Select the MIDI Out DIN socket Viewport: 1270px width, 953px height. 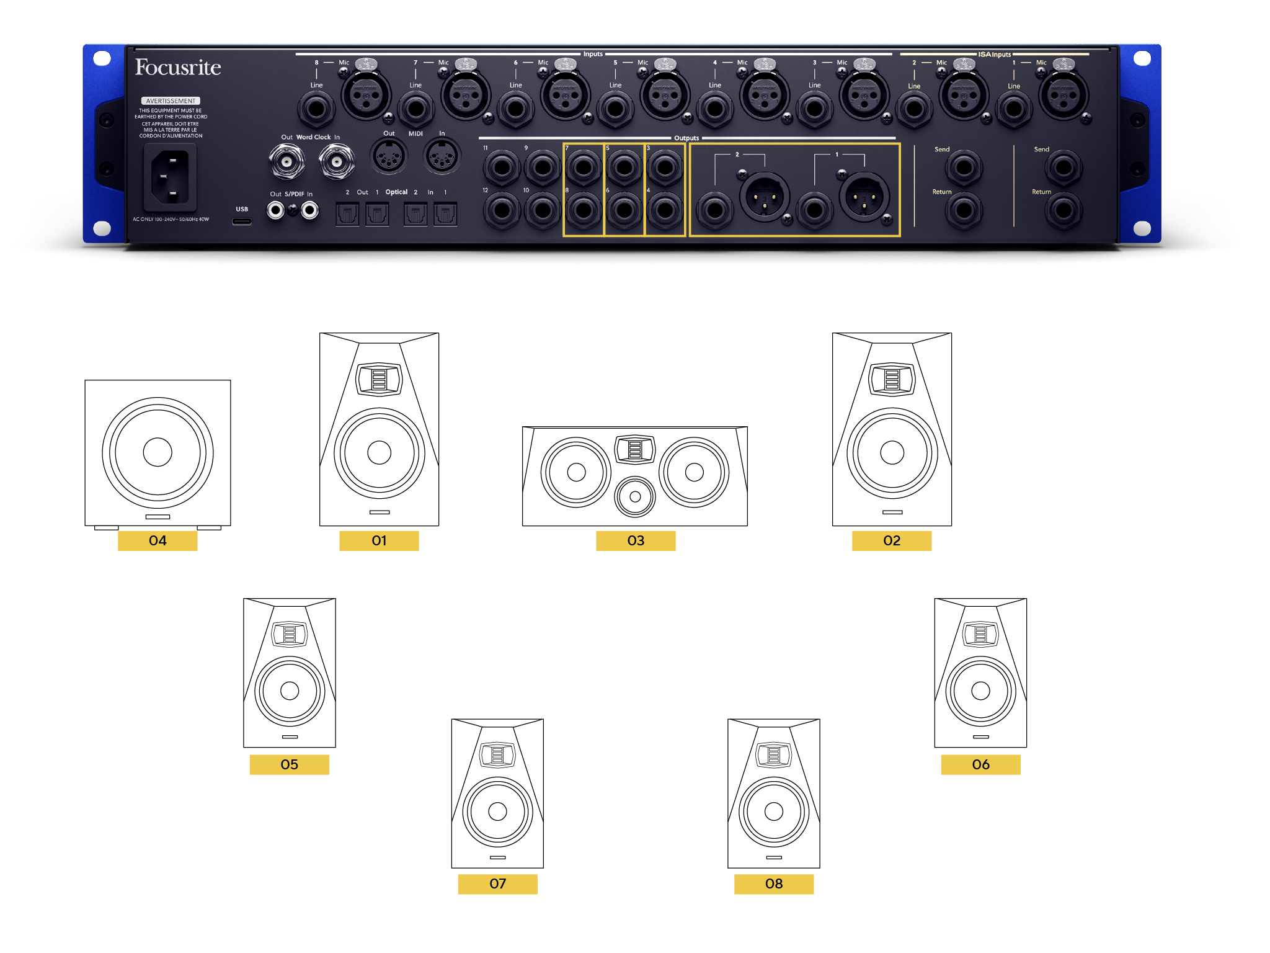[x=389, y=157]
